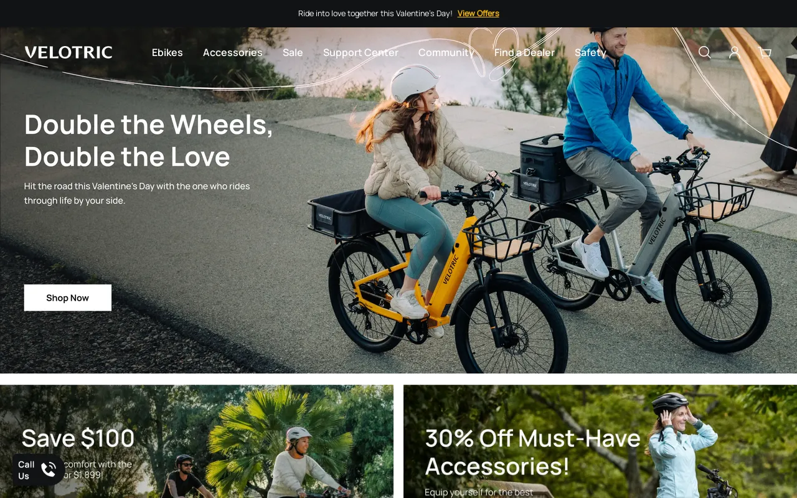Viewport: 797px width, 498px height.
Task: Open the Ebikes menu
Action: tap(167, 52)
